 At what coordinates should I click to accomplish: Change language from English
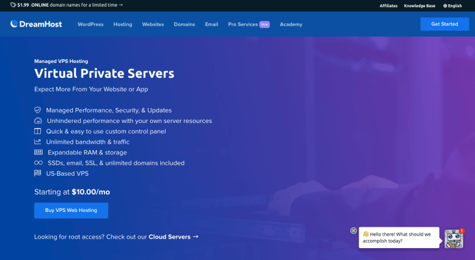[452, 6]
